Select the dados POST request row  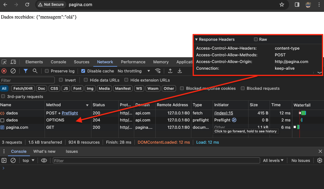point(162,113)
